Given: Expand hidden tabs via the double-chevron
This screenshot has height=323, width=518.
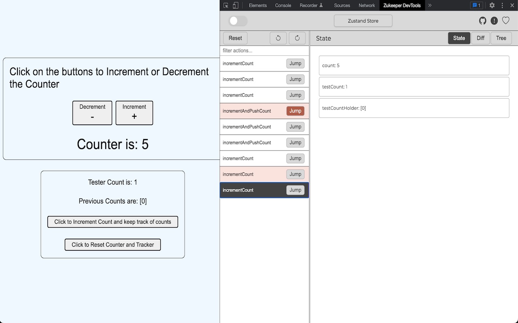Looking at the screenshot, I should pyautogui.click(x=429, y=5).
